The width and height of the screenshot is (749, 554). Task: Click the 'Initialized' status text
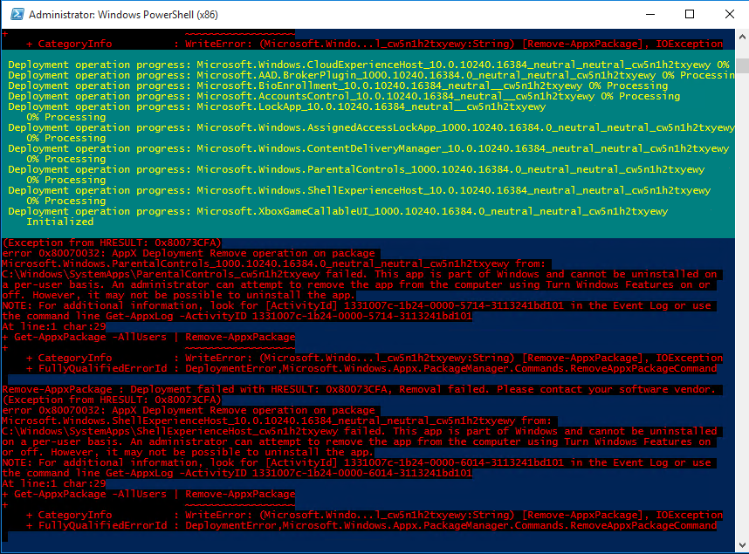pyautogui.click(x=59, y=222)
